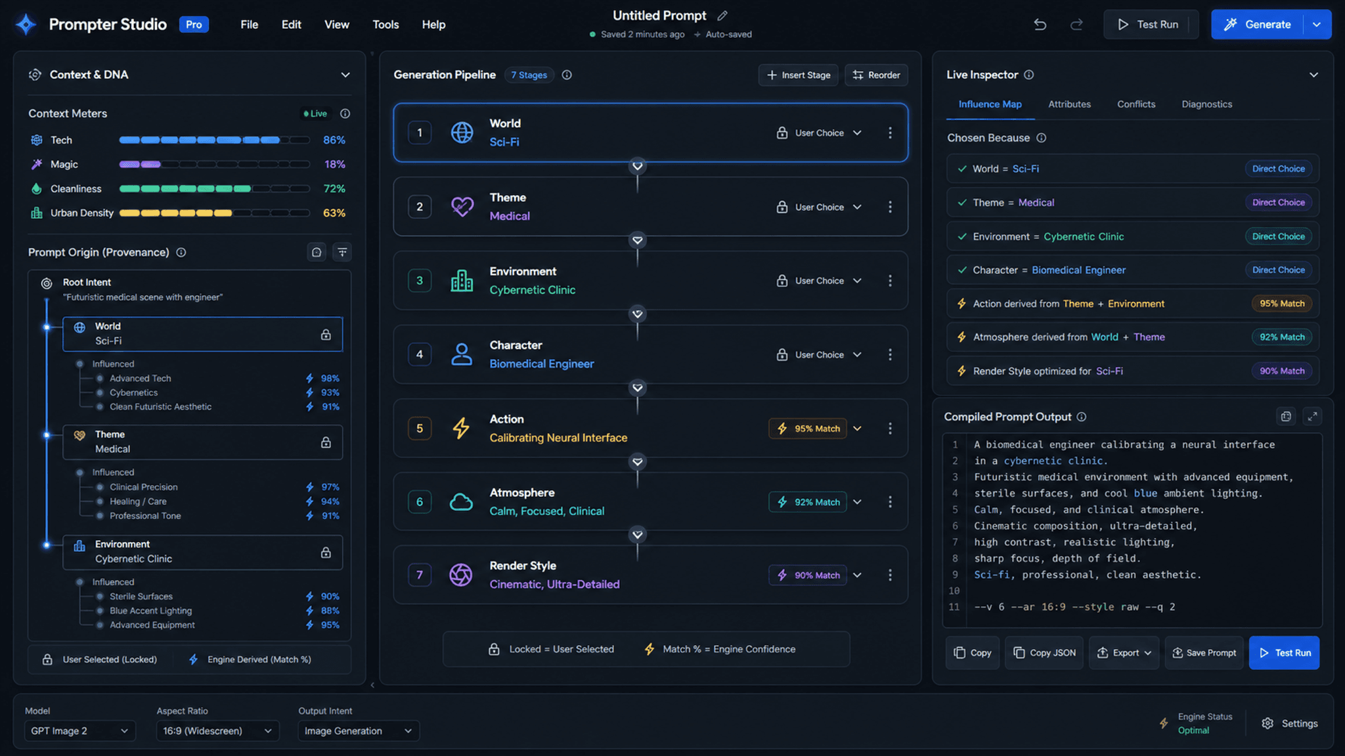Open the more options menu for Atmosphere stage
This screenshot has height=756, width=1345.
coord(890,501)
